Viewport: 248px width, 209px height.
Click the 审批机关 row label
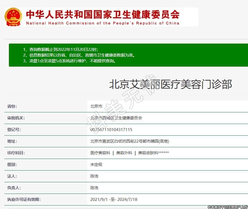coord(16,118)
